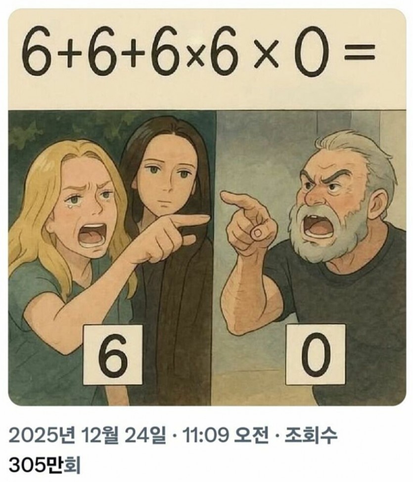Click the post date 2025년 12월 24일

87,435
